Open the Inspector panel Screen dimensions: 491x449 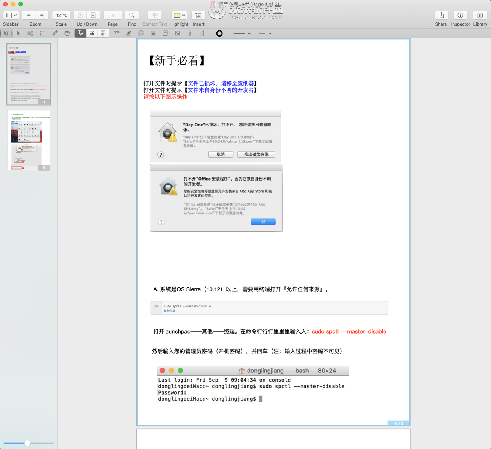(x=461, y=15)
